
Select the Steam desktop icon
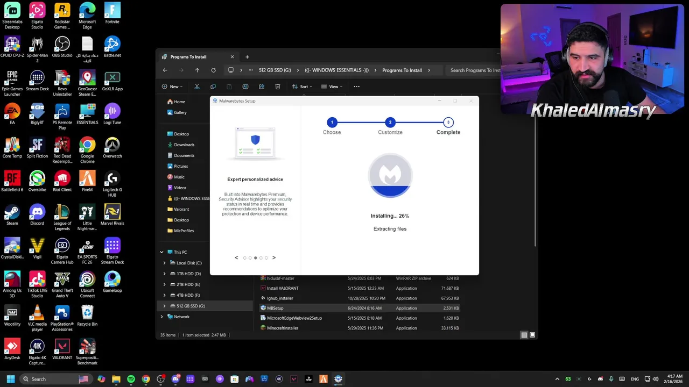point(12,214)
